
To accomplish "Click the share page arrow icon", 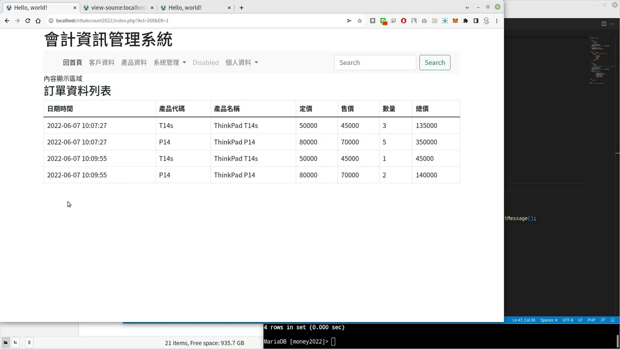I will 349,21.
